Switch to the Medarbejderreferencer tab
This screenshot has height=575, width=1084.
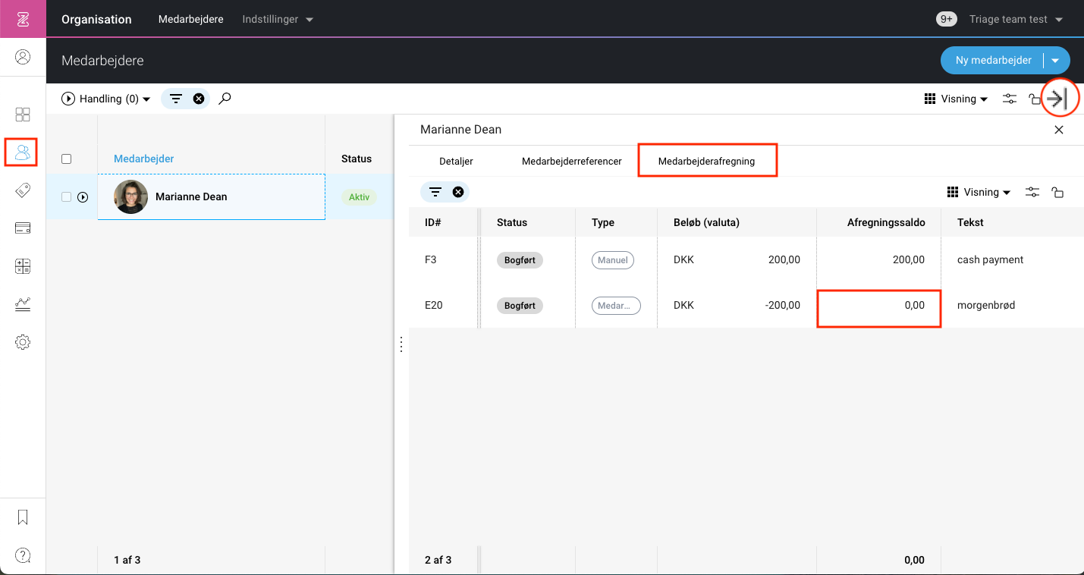pos(572,162)
